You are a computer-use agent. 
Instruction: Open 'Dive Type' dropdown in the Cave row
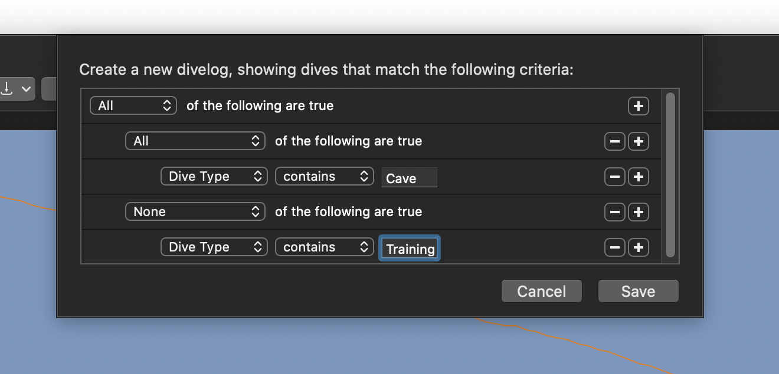(x=214, y=177)
